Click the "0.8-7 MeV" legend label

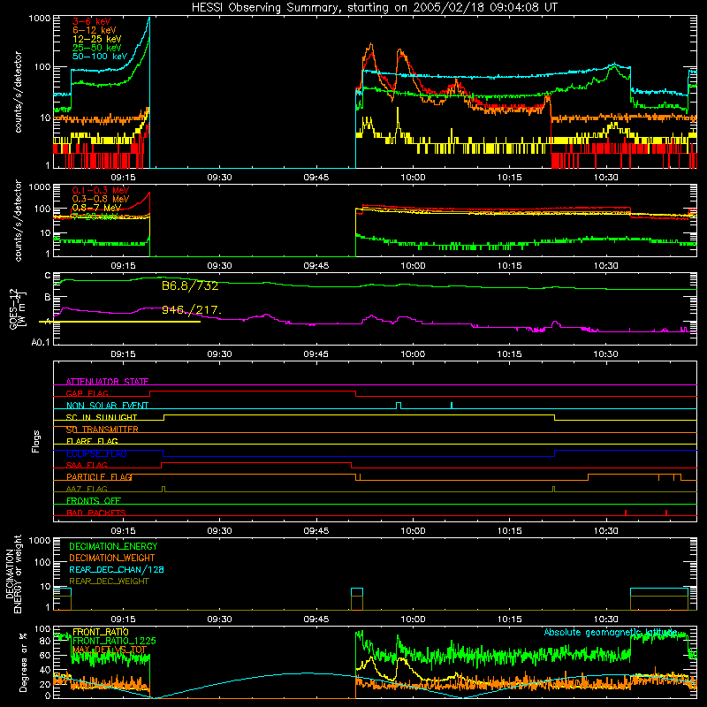click(96, 208)
